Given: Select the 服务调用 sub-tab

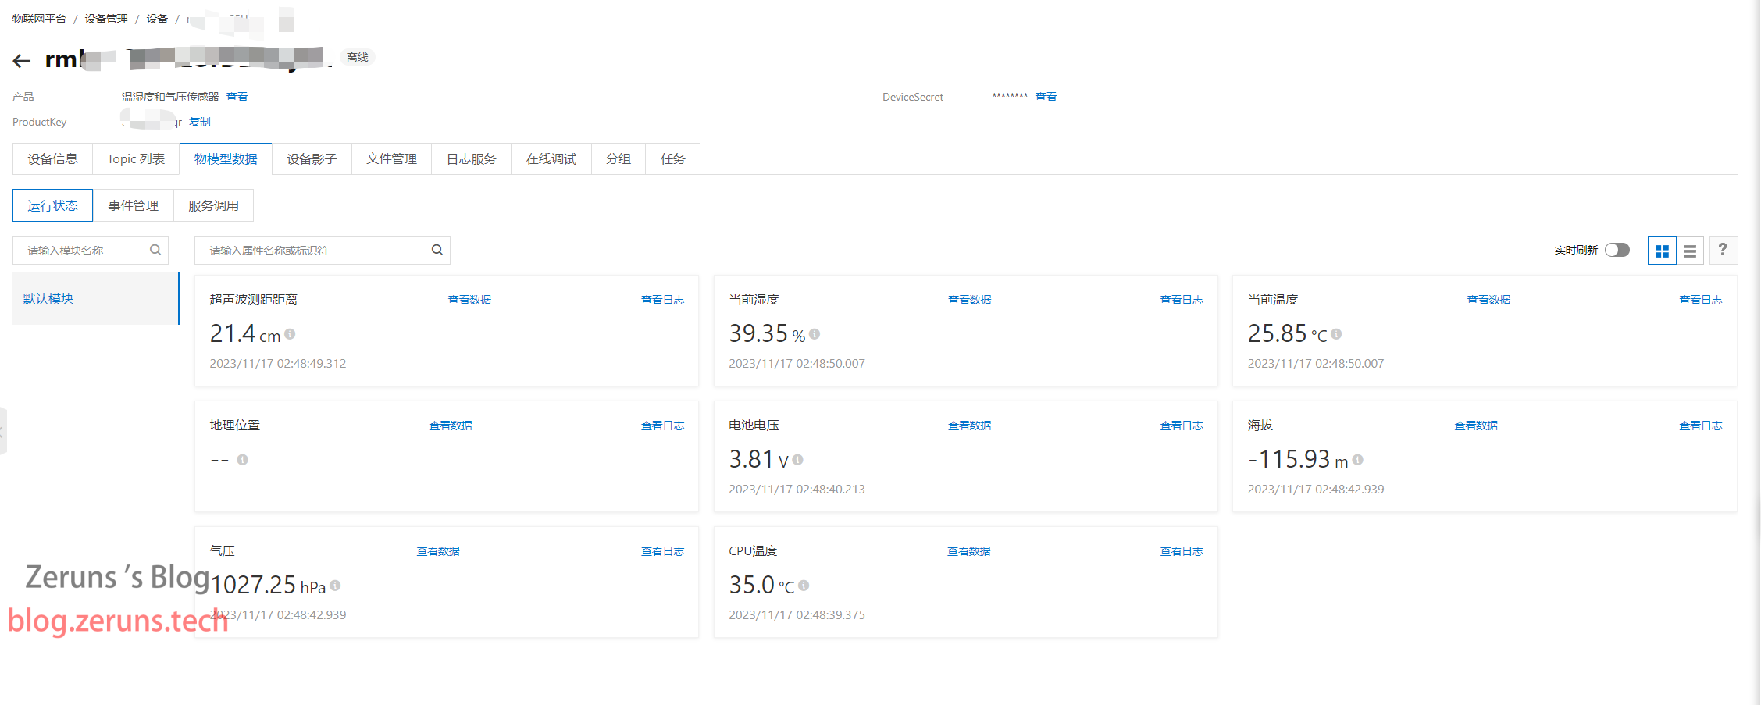Looking at the screenshot, I should tap(213, 206).
